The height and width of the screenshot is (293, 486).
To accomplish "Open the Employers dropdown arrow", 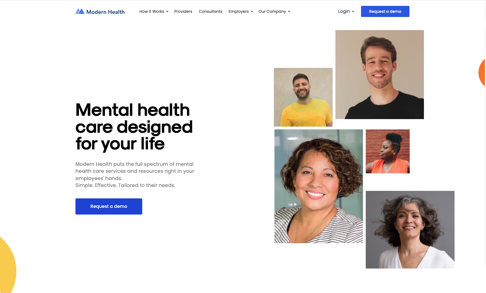I will 252,11.
